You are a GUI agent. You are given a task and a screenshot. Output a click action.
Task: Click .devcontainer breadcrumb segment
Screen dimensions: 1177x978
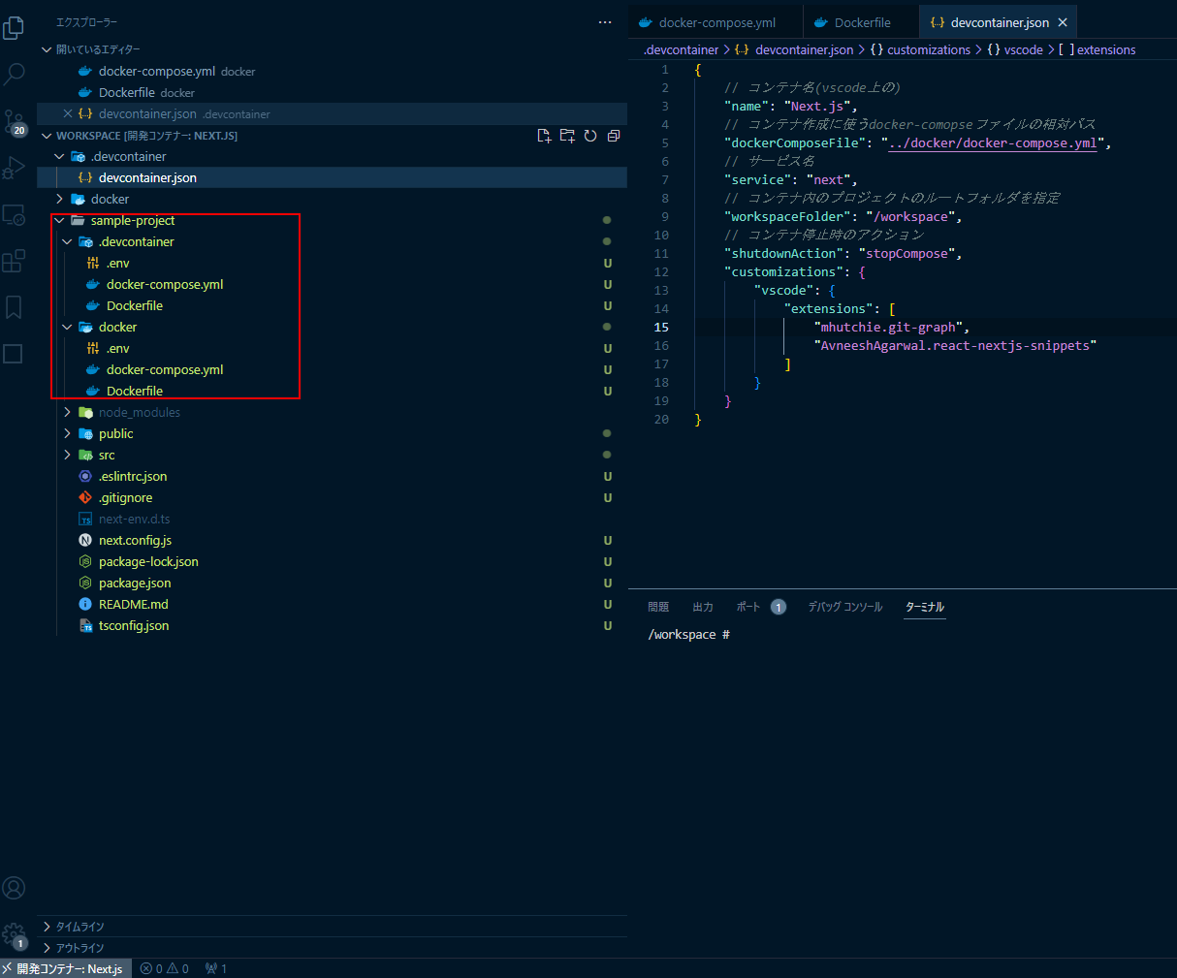tap(682, 49)
